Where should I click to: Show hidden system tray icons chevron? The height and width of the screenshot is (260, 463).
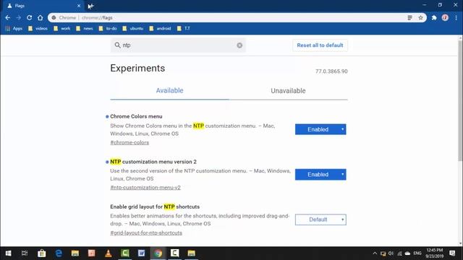[375, 253]
